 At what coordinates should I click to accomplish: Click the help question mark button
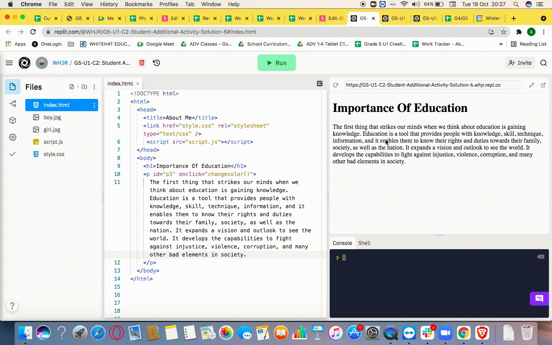click(12, 306)
